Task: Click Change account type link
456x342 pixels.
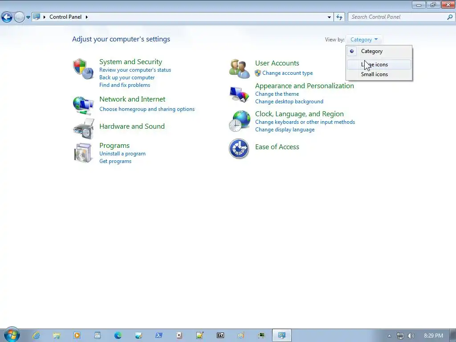Action: 287,73
